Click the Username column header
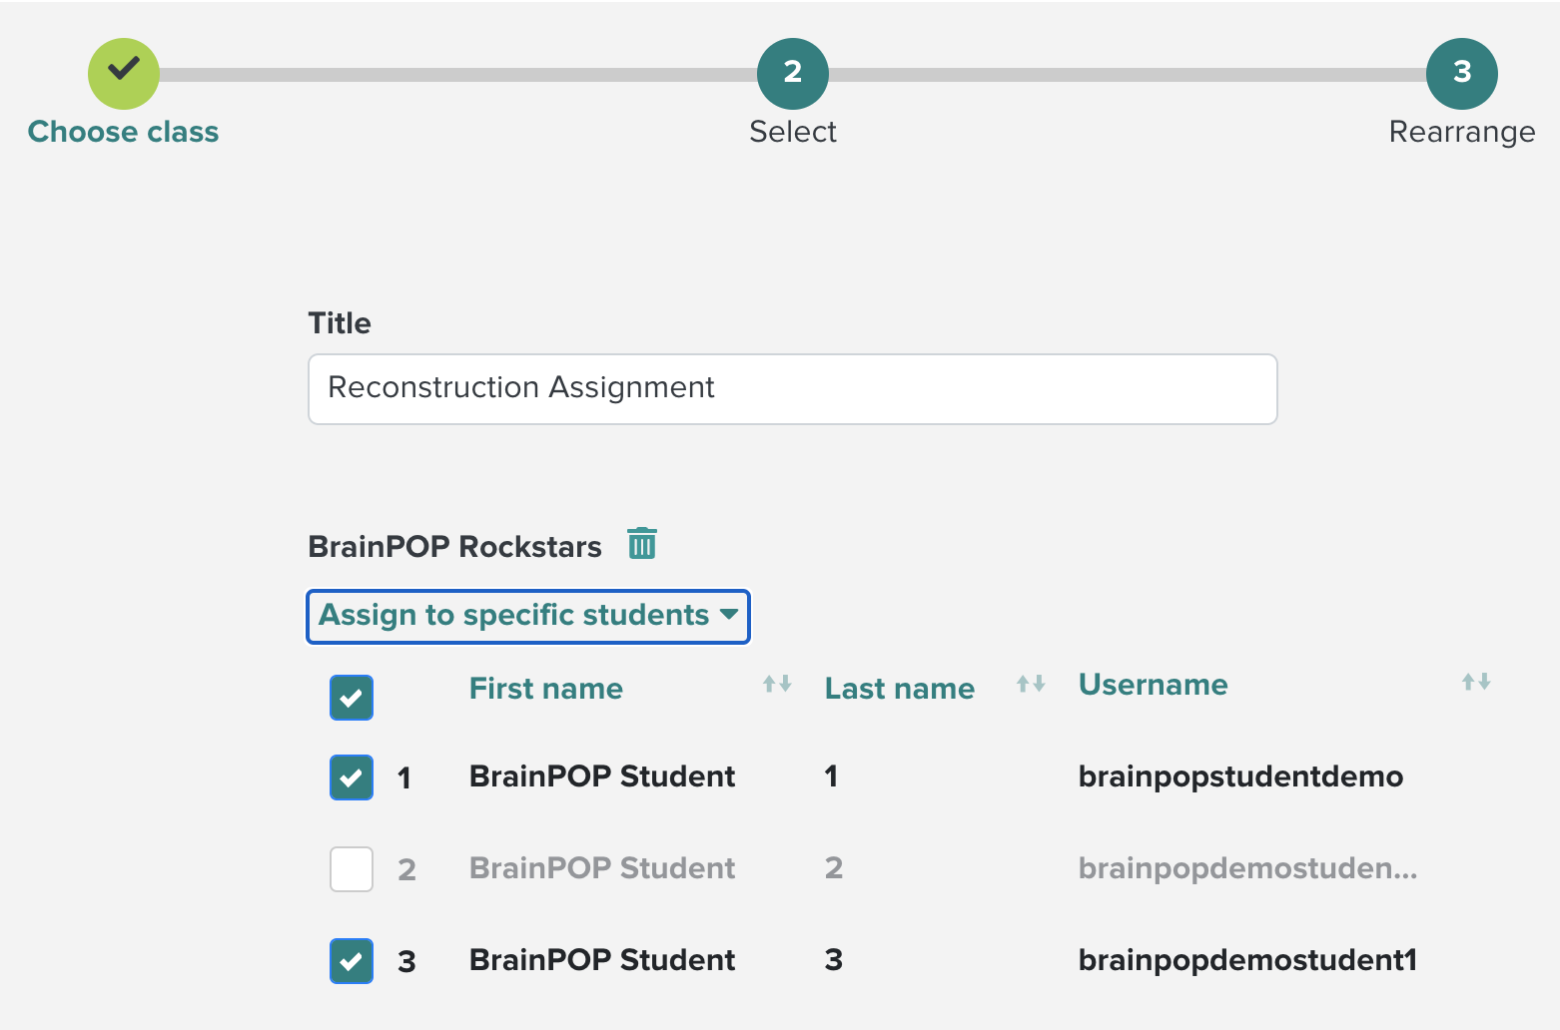 (1153, 685)
